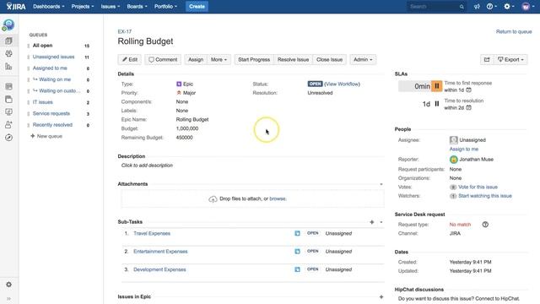Open the Customers sidebar icon
The width and height of the screenshot is (540, 304).
[8, 54]
